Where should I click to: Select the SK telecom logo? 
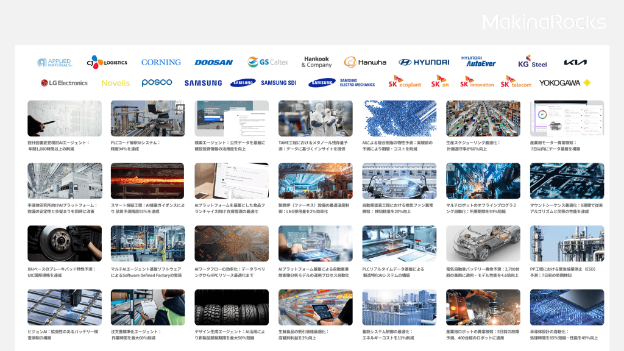[x=516, y=82]
